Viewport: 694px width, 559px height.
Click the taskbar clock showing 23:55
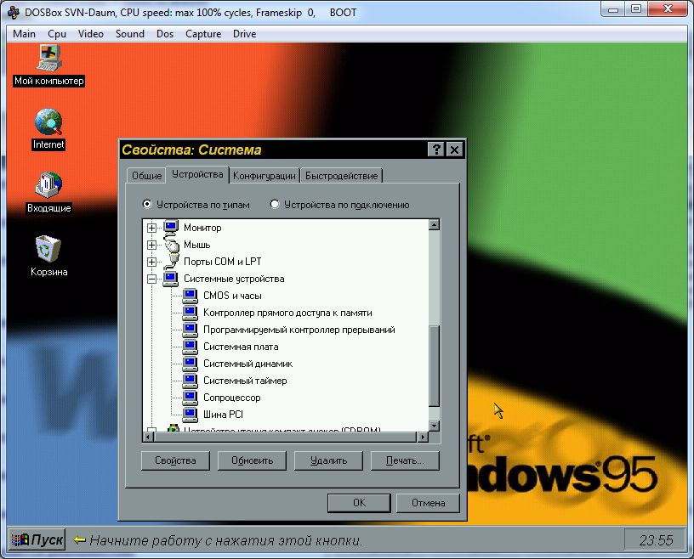[656, 540]
